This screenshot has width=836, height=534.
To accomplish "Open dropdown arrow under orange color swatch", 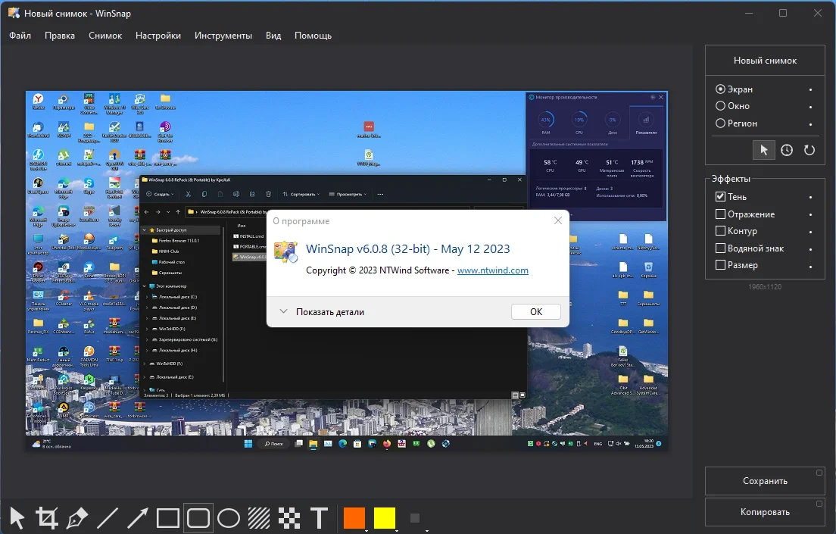I will point(366,531).
